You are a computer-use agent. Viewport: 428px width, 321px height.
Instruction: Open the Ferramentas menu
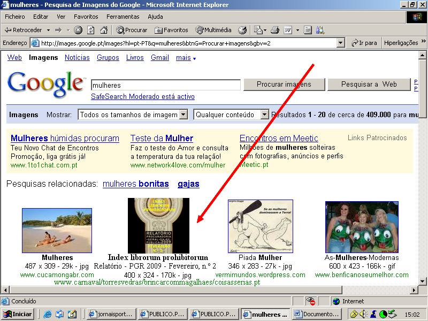(x=123, y=17)
